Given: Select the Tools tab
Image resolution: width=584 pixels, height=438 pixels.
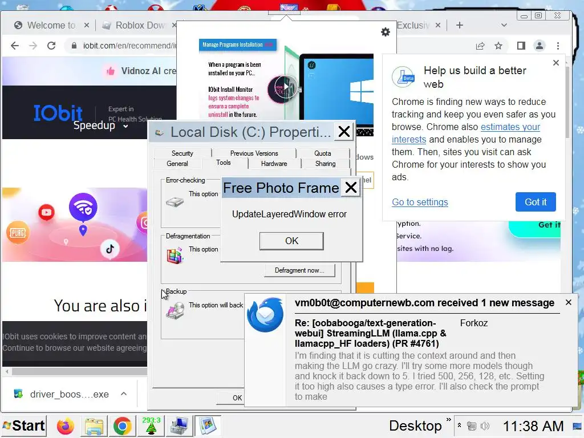Looking at the screenshot, I should click(x=224, y=163).
